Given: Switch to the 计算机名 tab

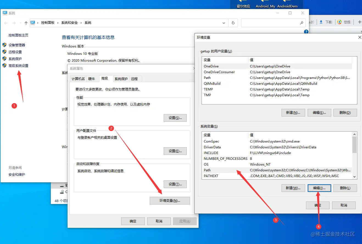Looking at the screenshot, I should click(78, 79).
